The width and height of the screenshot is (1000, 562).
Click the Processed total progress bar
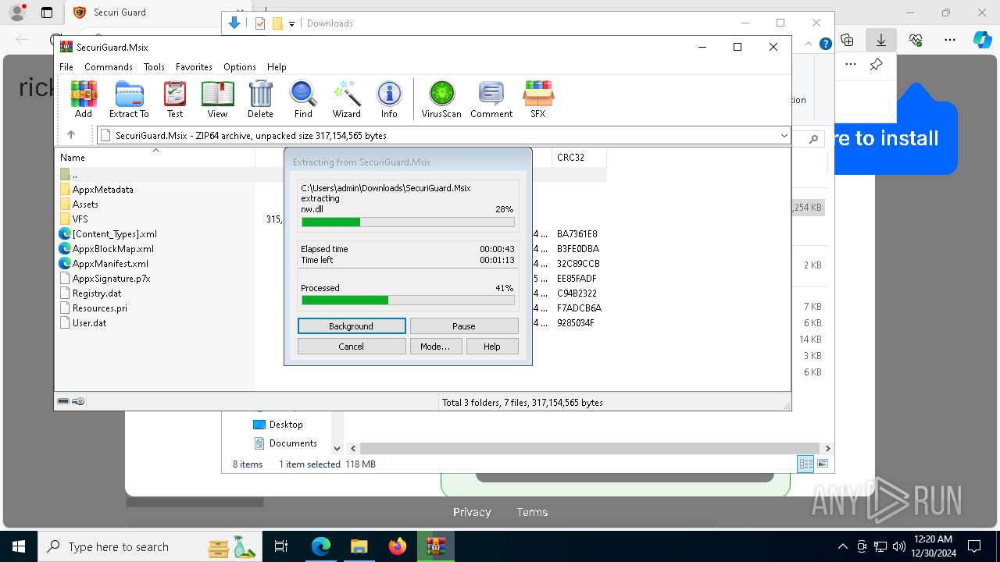click(408, 300)
